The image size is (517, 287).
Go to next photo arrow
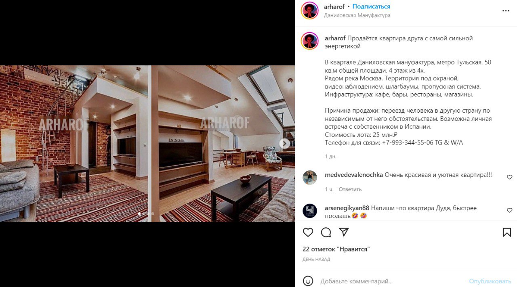(x=284, y=143)
